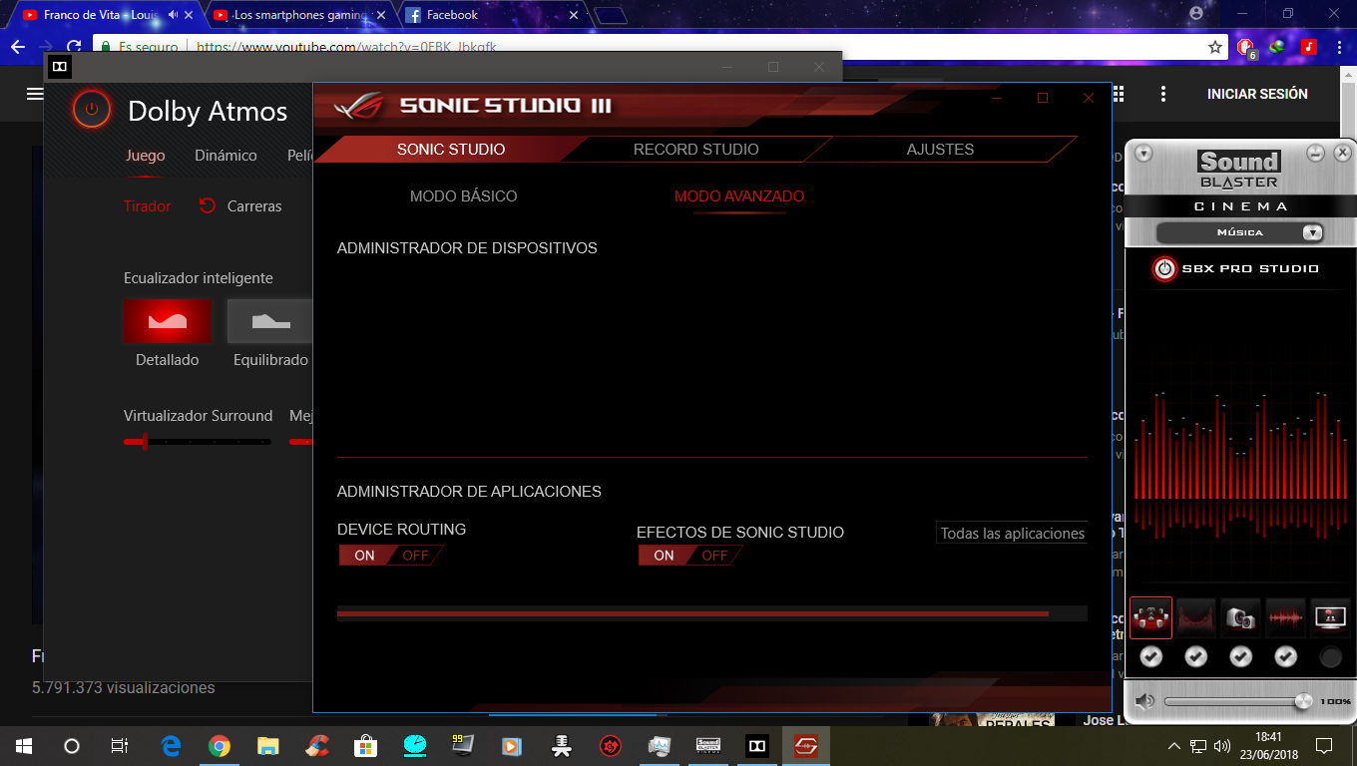Uncheck the checkbox under the Crystalizer icon
This screenshot has width=1357, height=766.
pyautogui.click(x=1195, y=656)
